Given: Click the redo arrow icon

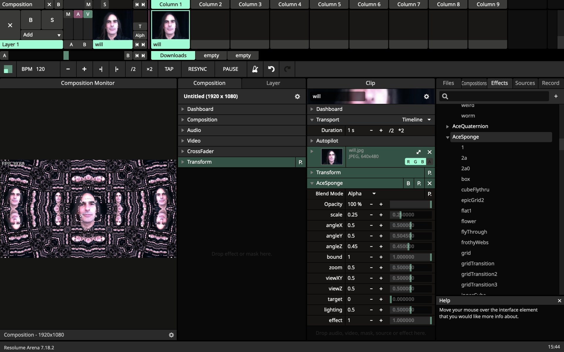Looking at the screenshot, I should click(x=287, y=69).
